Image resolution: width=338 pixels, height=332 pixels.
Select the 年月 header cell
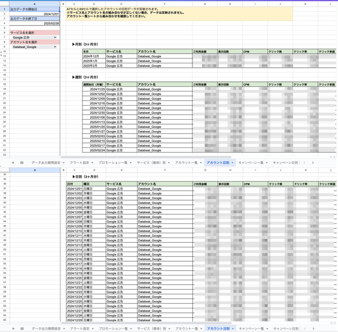94,52
